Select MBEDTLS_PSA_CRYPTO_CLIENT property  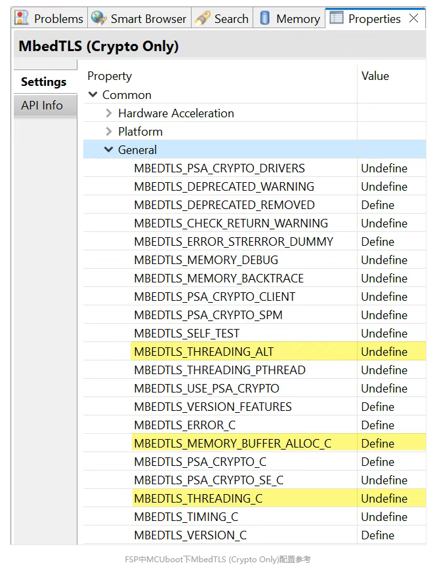[x=215, y=297]
